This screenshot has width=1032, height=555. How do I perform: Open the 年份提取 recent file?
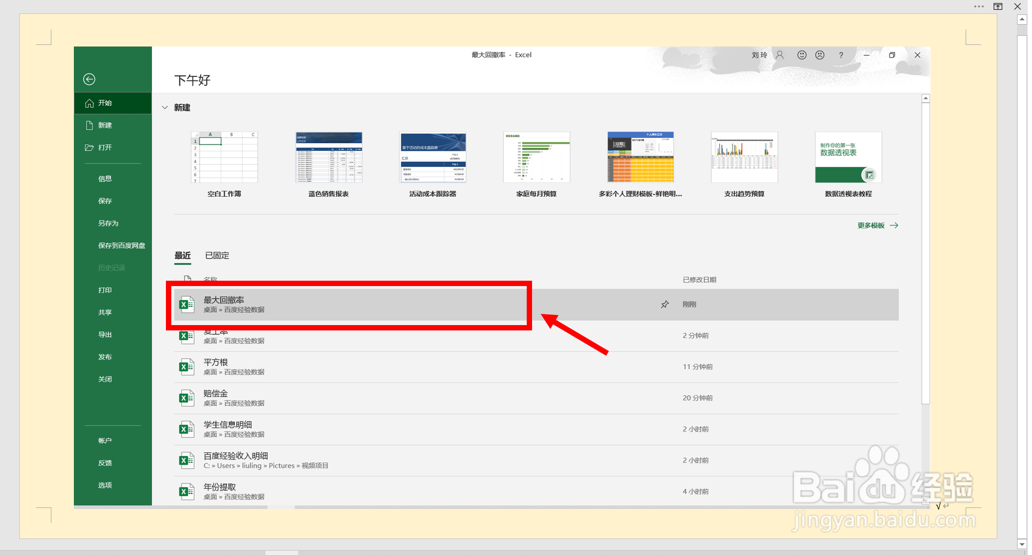536,491
